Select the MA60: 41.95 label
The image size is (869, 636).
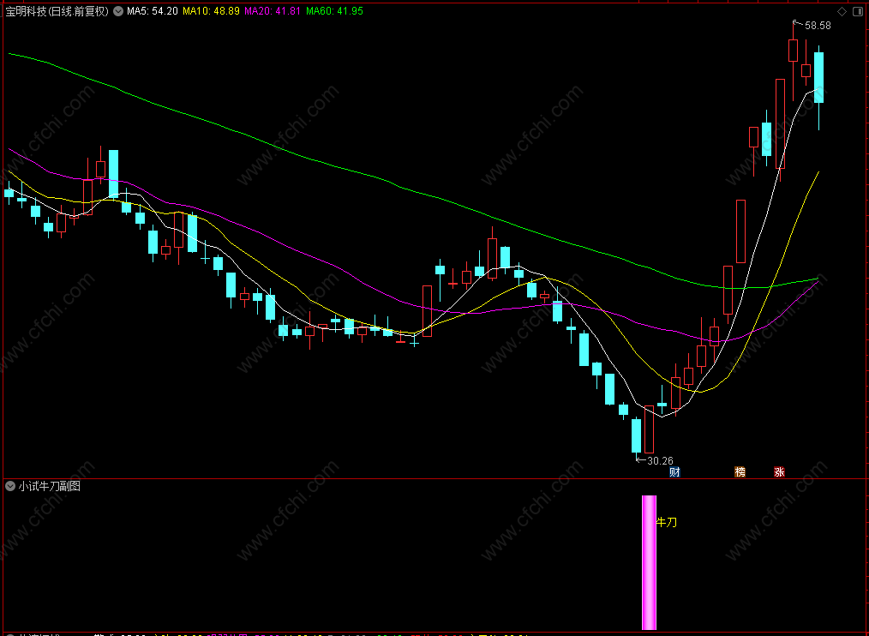(x=335, y=11)
